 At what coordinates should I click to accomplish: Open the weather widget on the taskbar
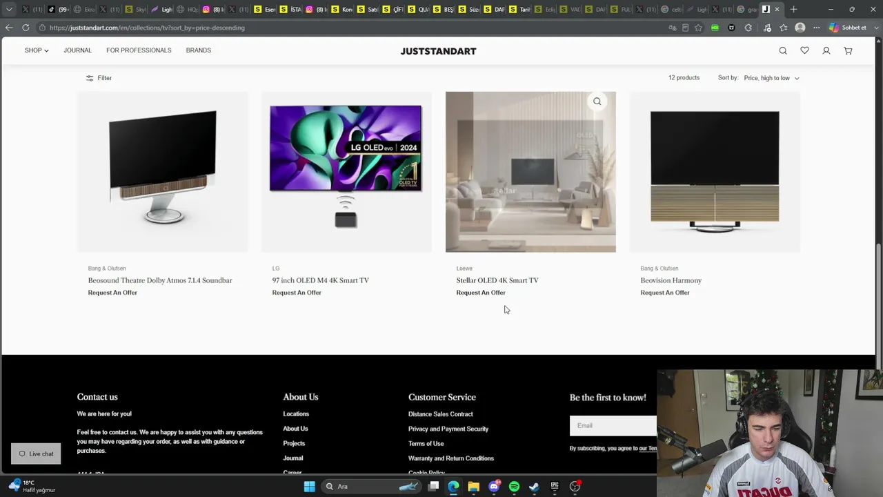[x=32, y=486]
